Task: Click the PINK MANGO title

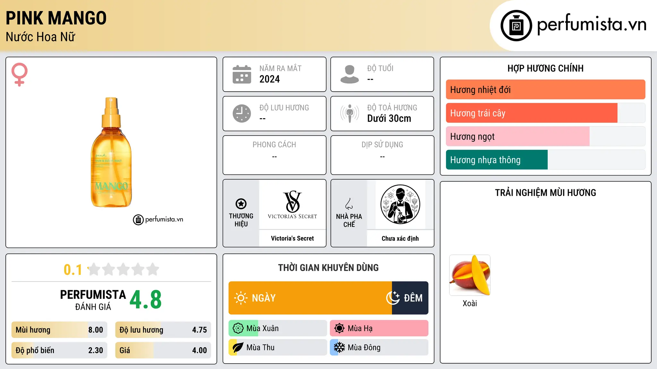Action: [x=56, y=18]
